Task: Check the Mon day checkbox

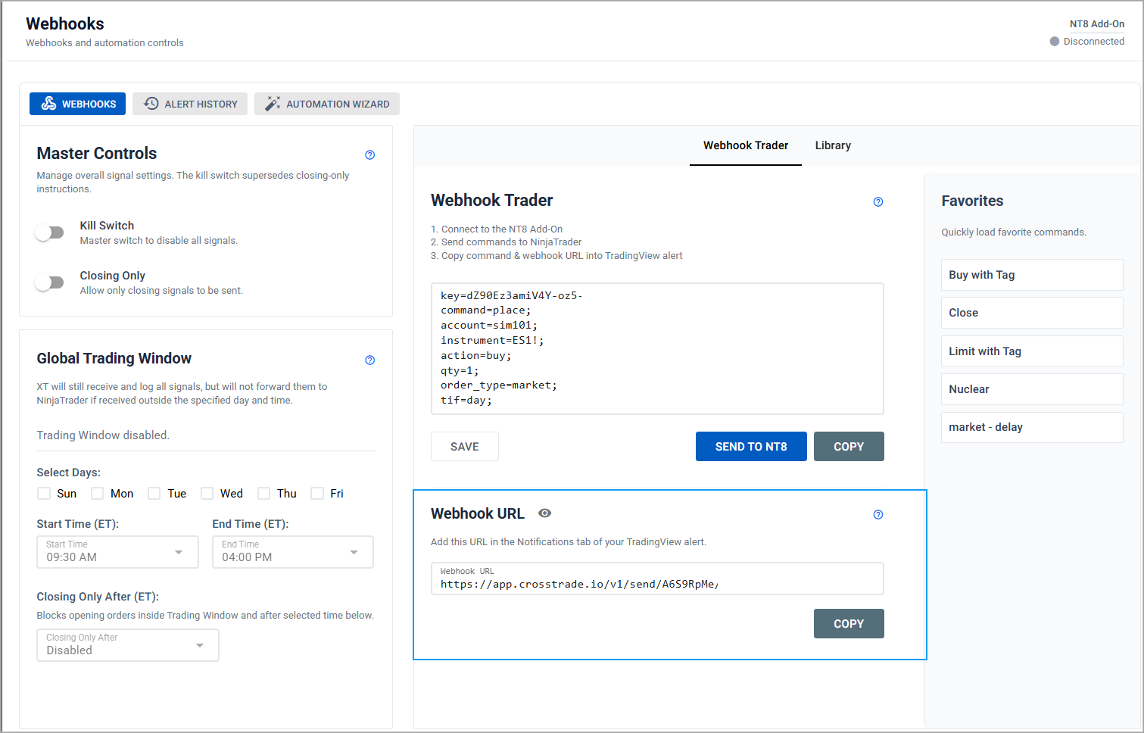Action: point(98,494)
